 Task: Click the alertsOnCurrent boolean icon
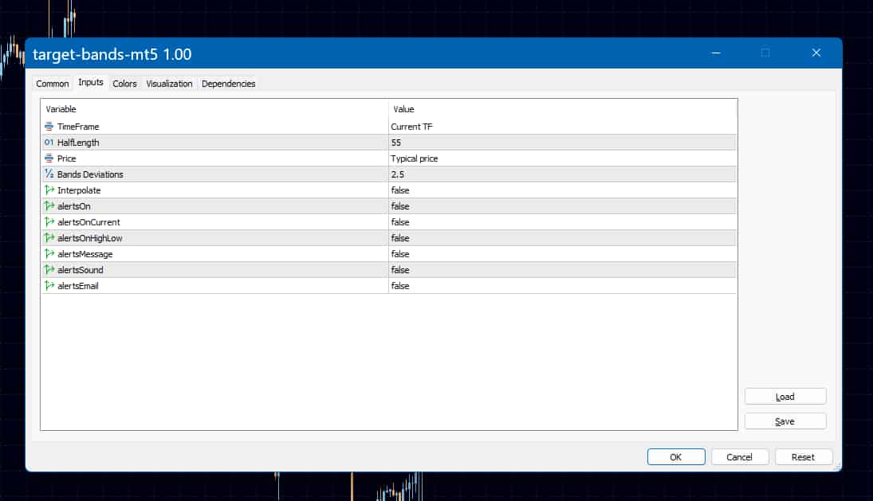pos(49,221)
